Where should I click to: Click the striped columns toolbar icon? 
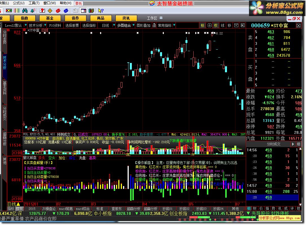click(x=17, y=10)
